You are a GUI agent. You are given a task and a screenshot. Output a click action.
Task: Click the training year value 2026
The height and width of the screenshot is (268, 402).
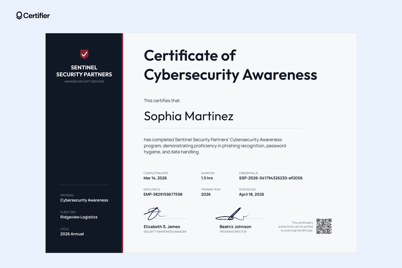tap(206, 194)
